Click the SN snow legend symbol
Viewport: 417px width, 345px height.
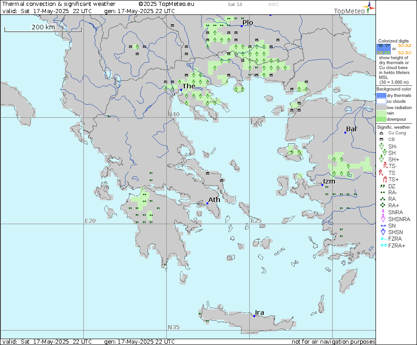click(x=383, y=225)
